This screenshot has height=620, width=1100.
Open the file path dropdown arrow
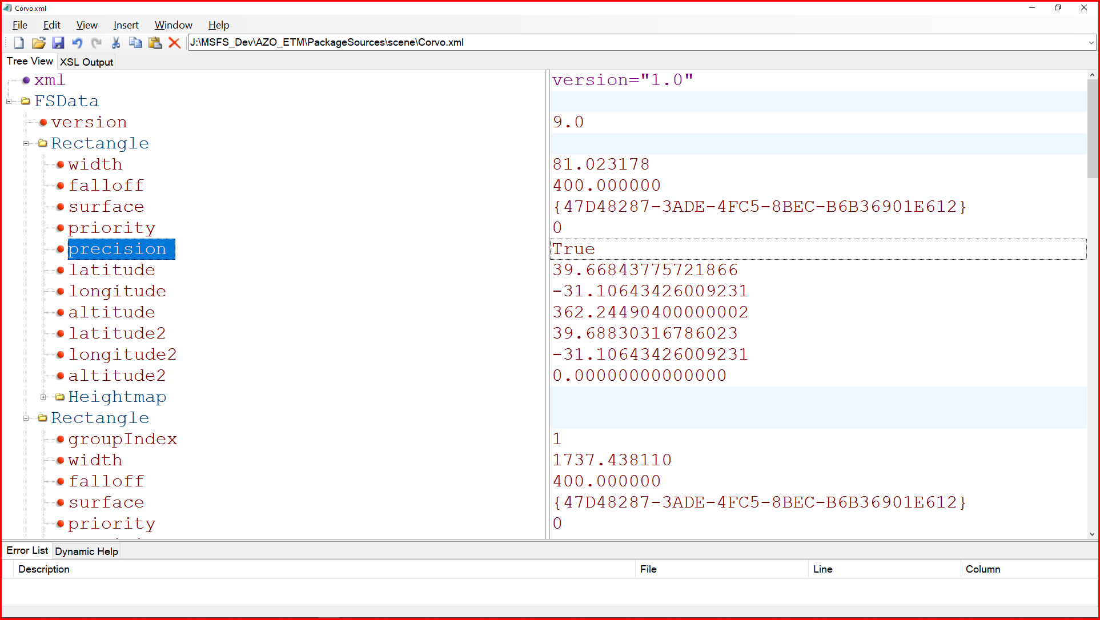(1091, 43)
